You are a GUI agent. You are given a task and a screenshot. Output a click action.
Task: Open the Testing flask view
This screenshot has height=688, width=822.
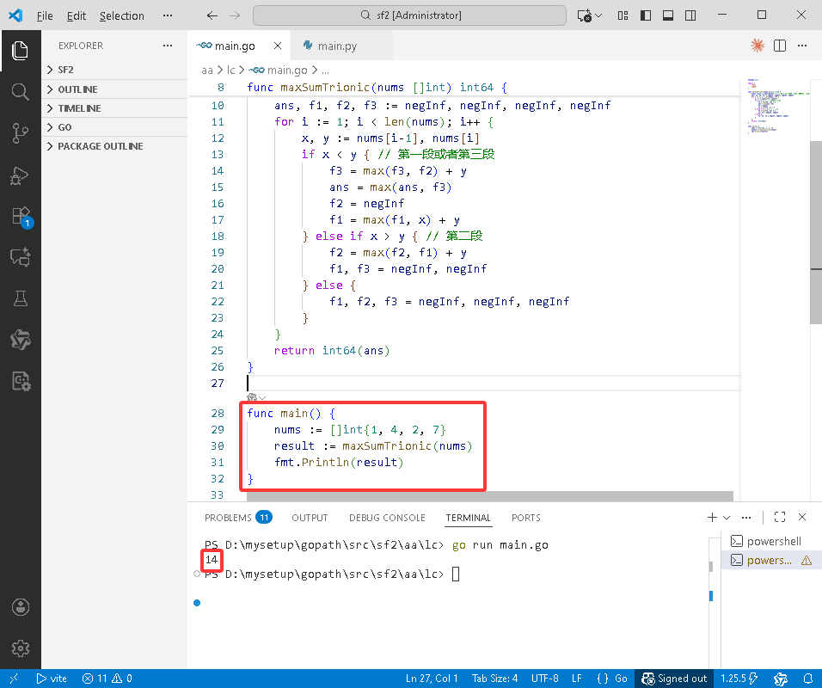click(x=20, y=298)
